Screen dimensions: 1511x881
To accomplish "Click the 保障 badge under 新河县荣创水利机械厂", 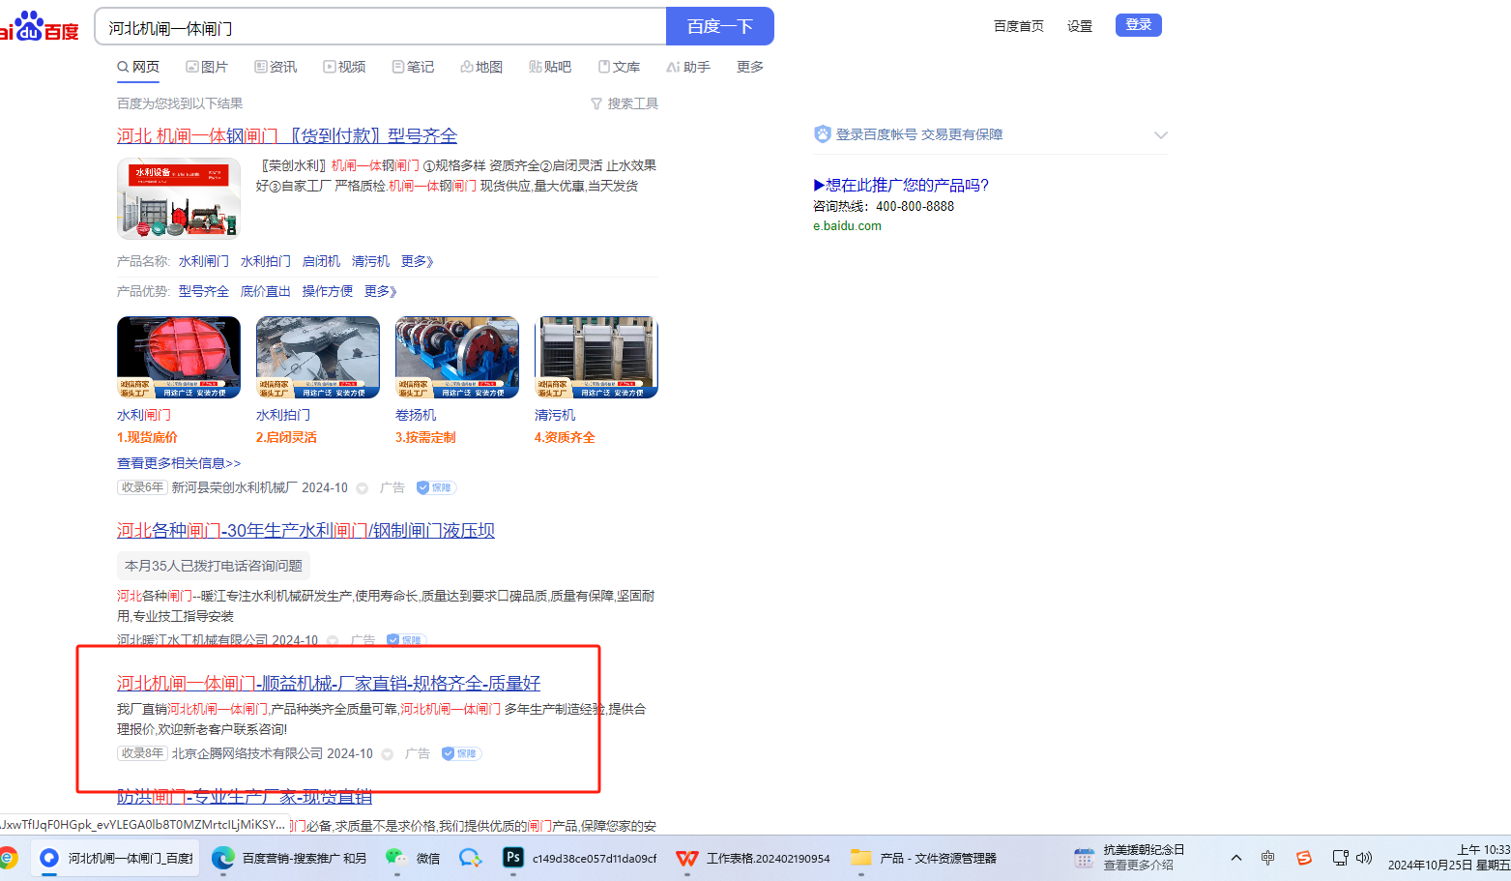I will point(436,488).
